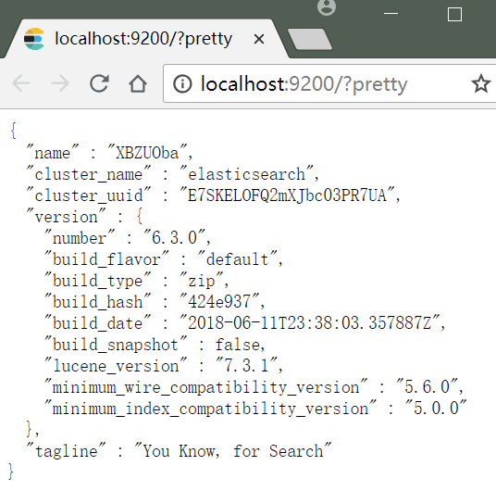View site information for localhost

[182, 84]
